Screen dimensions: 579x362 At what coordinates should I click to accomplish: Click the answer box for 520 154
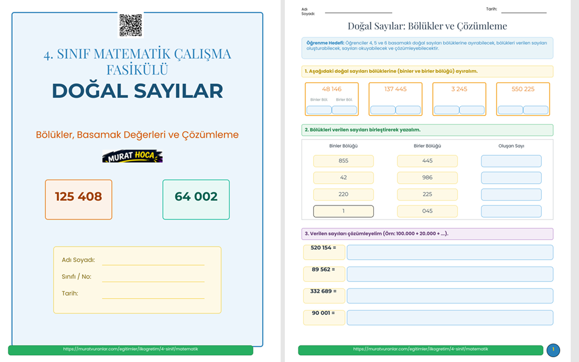pos(449,253)
